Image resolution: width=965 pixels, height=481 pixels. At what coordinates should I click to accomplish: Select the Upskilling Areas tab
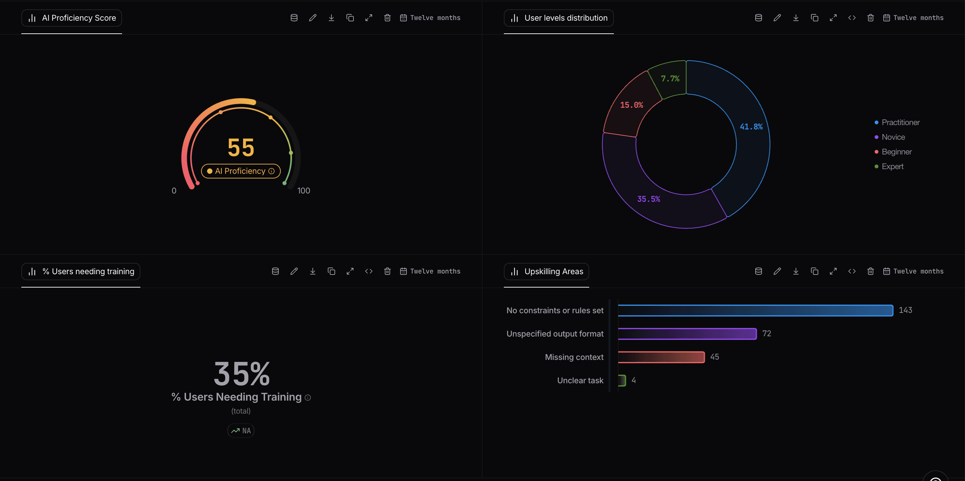(x=546, y=272)
